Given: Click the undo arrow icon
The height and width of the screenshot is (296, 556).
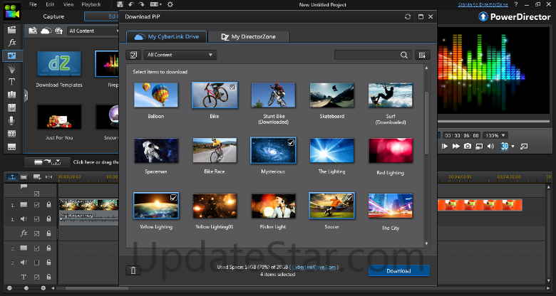Looking at the screenshot, I should pos(131,4).
